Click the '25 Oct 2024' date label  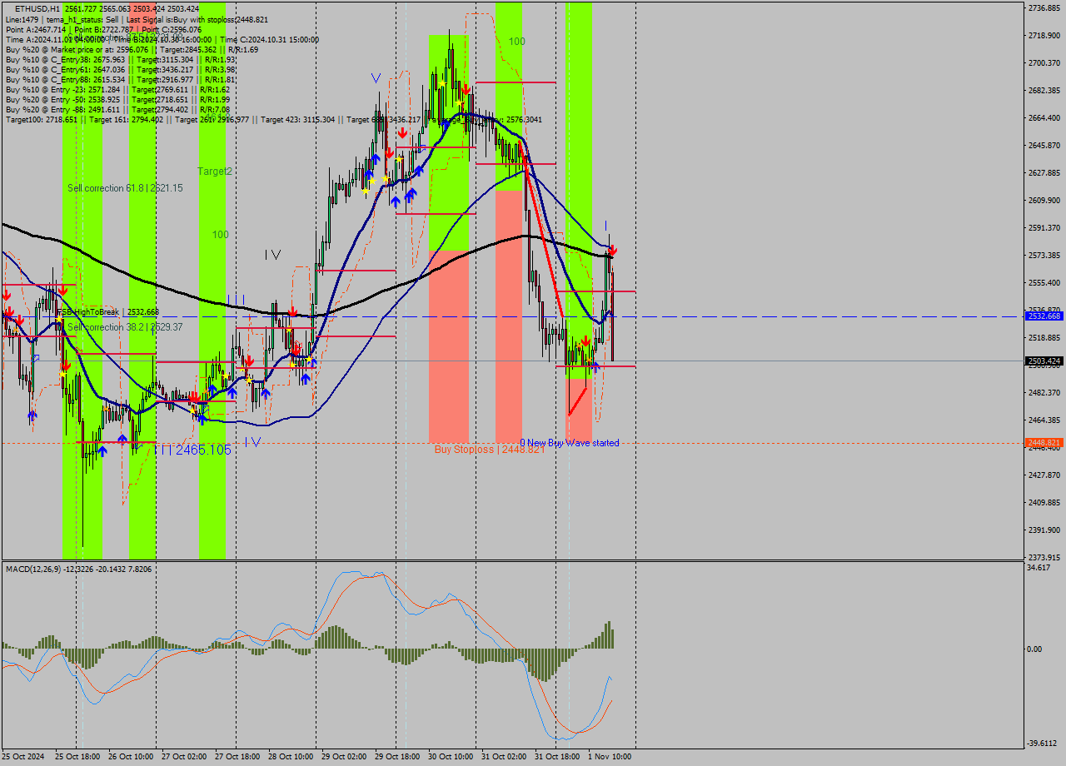pyautogui.click(x=23, y=757)
